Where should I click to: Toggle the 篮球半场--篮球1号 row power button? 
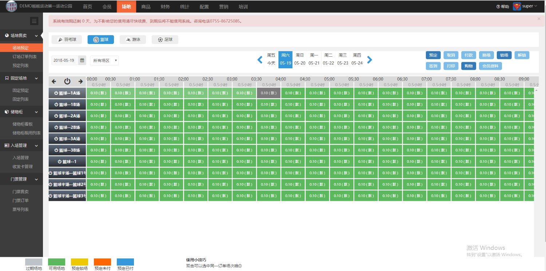(x=51, y=173)
